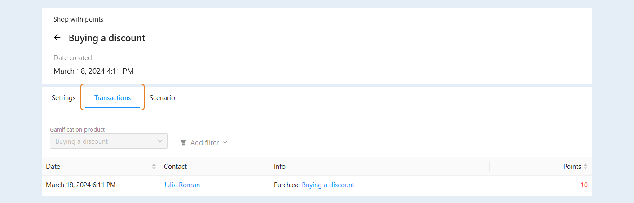Switch to the Scenario tab
Image resolution: width=634 pixels, height=203 pixels.
(162, 97)
